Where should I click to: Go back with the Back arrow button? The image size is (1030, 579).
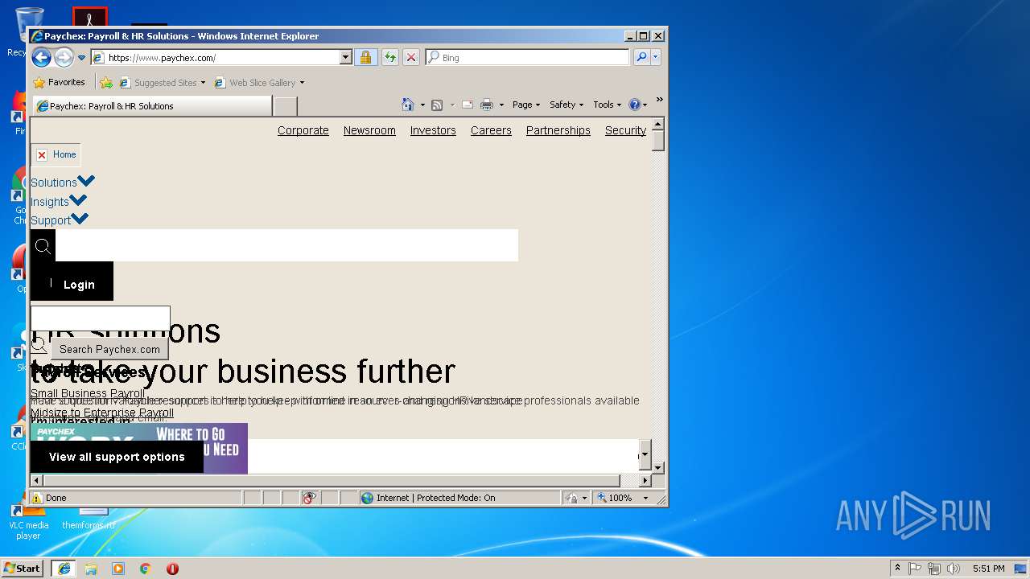click(x=41, y=57)
